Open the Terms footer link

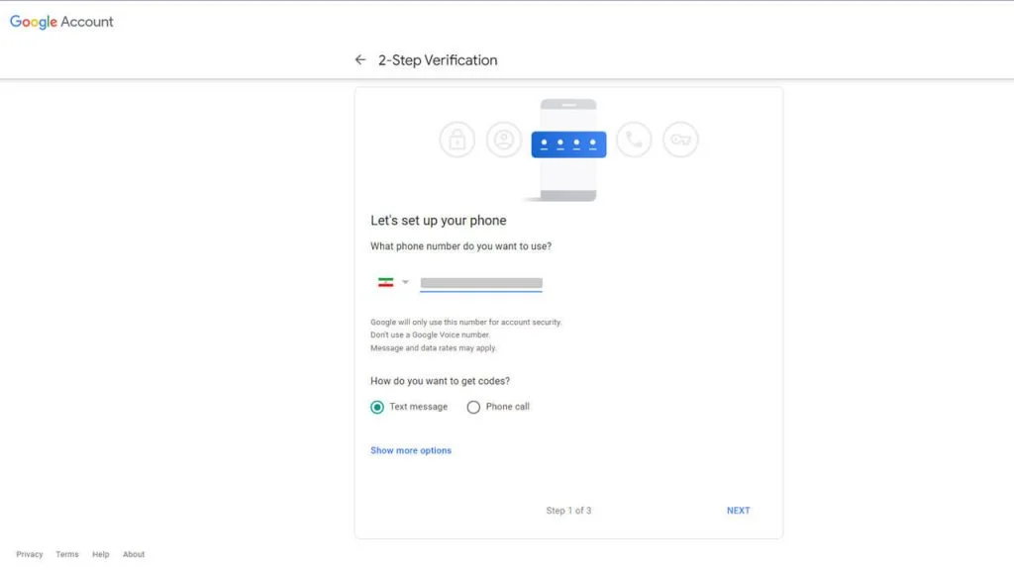click(67, 554)
